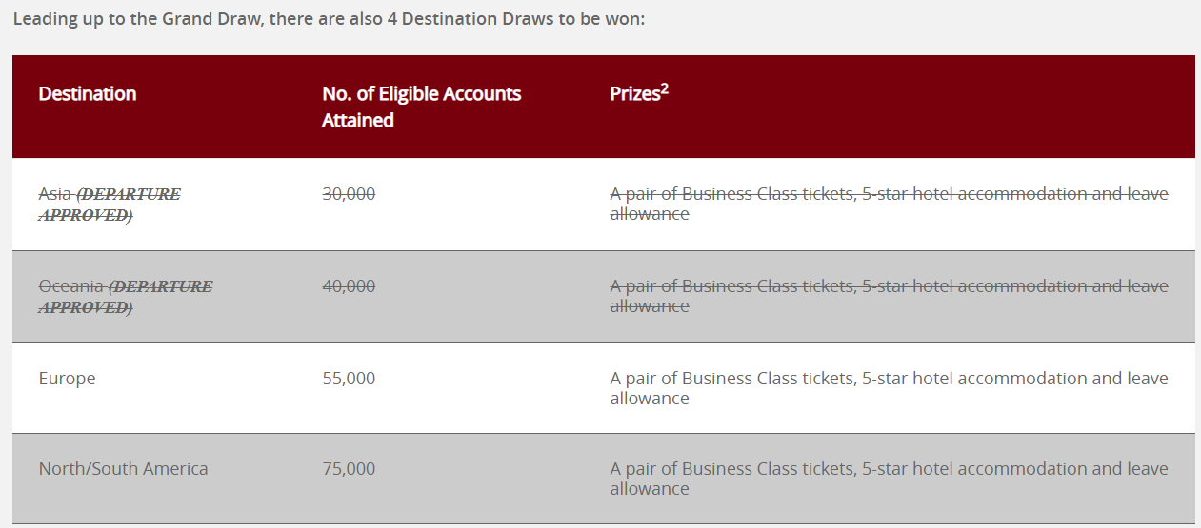Click DEPARTURE APPROVED label in Oceania row
1201x528 pixels.
pos(126,297)
